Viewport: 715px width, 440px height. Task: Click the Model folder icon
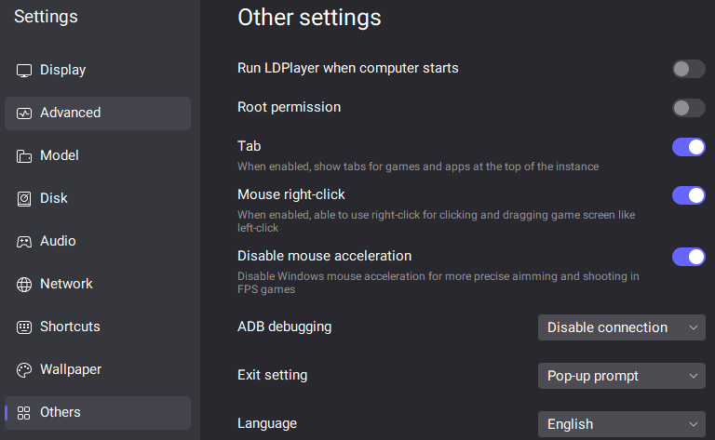24,156
